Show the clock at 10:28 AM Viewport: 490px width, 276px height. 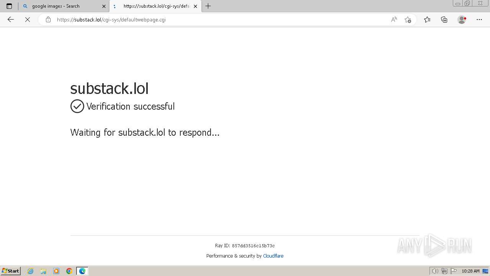click(470, 271)
